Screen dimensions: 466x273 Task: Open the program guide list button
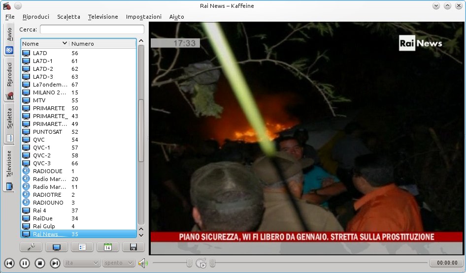[x=82, y=247]
